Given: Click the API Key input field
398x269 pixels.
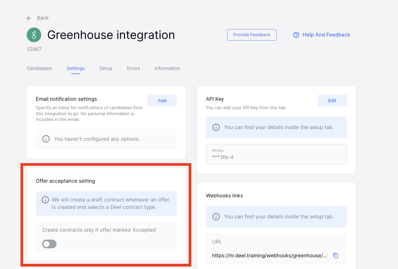Looking at the screenshot, I should coord(276,154).
